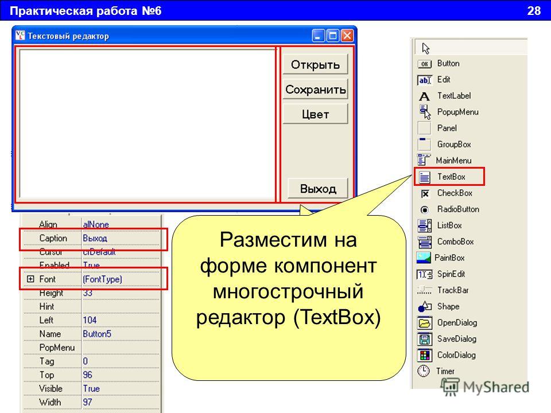Select the ComboBox component icon
The image size is (551, 413).
point(425,242)
